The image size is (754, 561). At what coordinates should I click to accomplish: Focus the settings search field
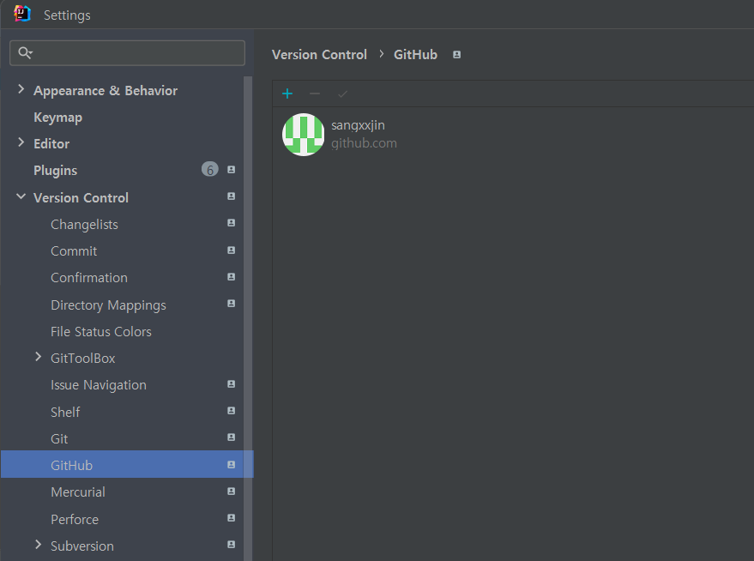128,53
